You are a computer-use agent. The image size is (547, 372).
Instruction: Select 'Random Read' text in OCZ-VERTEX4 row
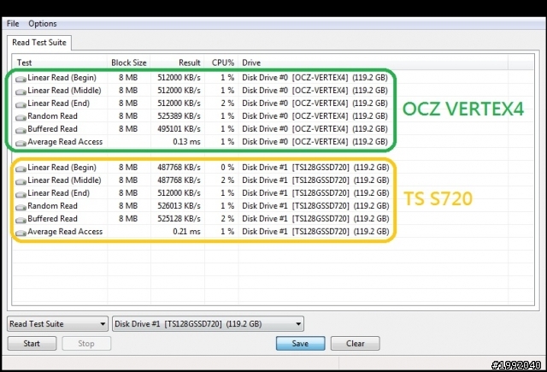coord(53,116)
